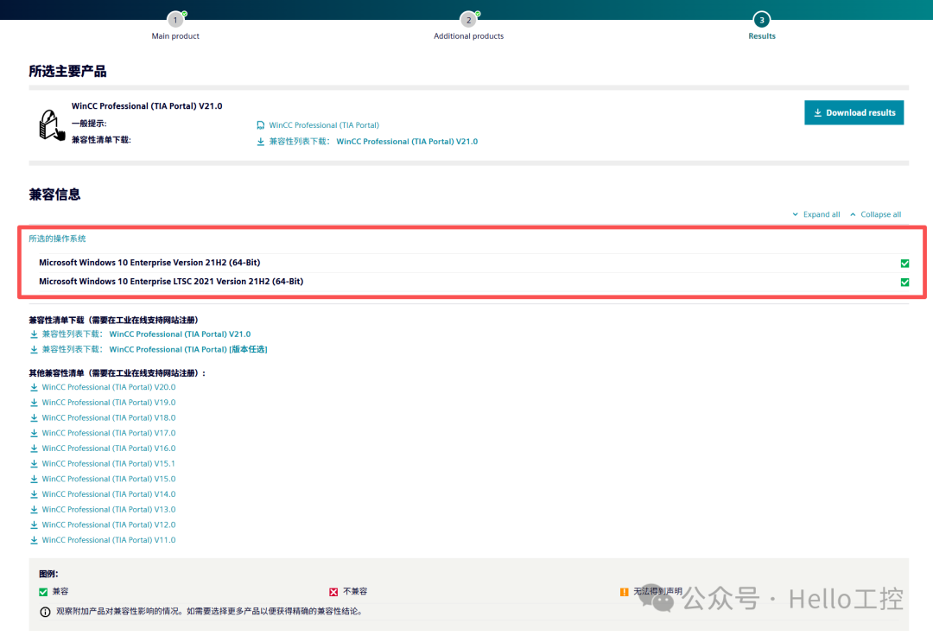Download WinCC Professional (TIA Portal) V15.0 list
The width and height of the screenshot is (933, 636).
coord(108,479)
